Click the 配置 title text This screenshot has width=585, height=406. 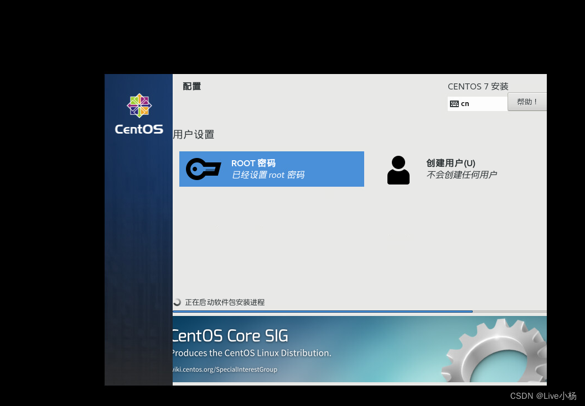(191, 86)
